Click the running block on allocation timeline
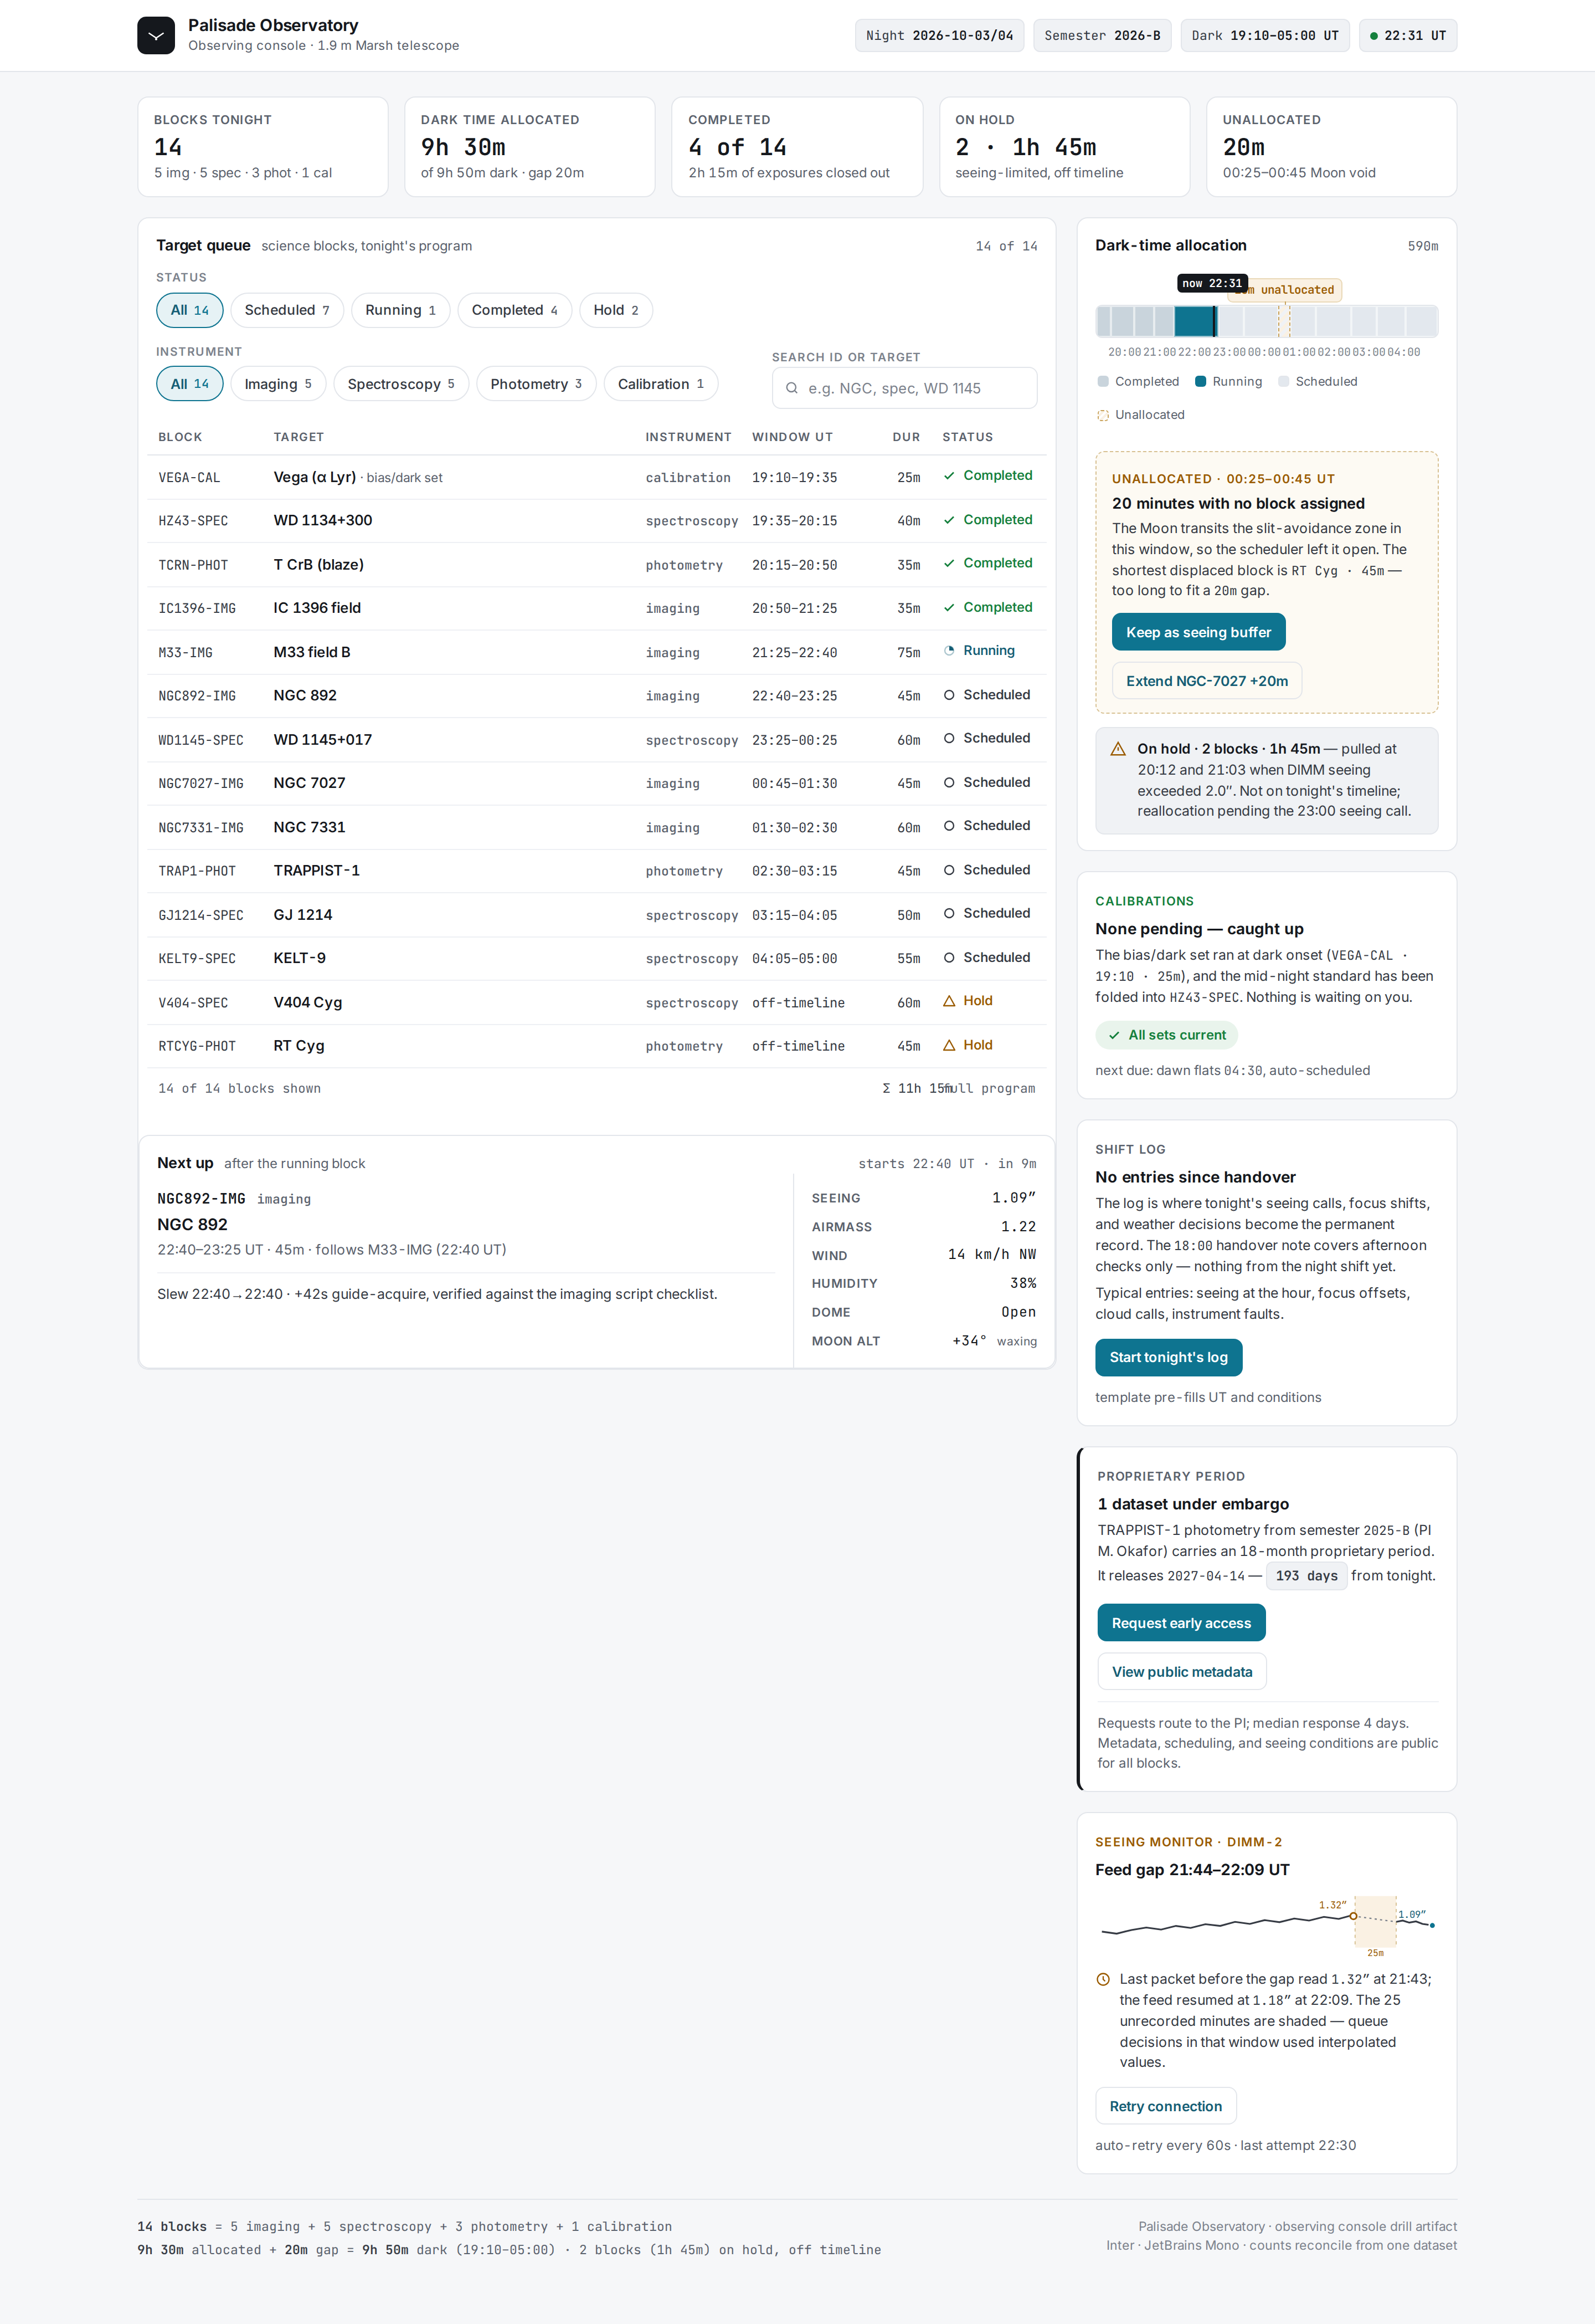 [x=1195, y=321]
